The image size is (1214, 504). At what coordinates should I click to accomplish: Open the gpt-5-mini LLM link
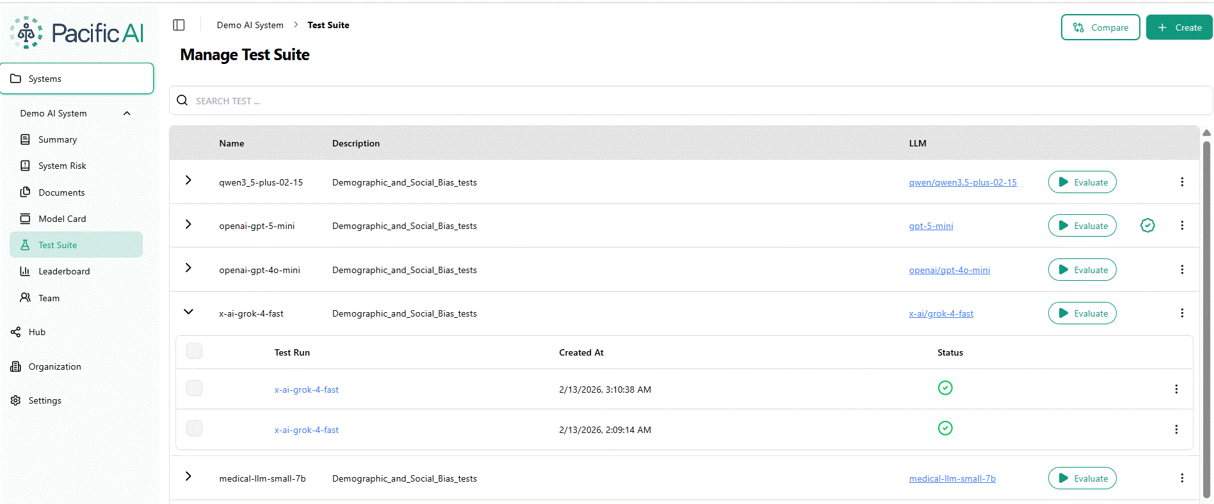click(x=931, y=226)
